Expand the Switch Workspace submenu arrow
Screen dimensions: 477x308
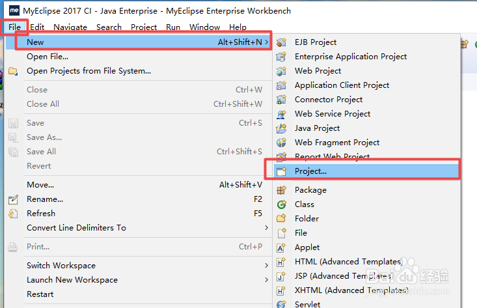click(x=267, y=266)
